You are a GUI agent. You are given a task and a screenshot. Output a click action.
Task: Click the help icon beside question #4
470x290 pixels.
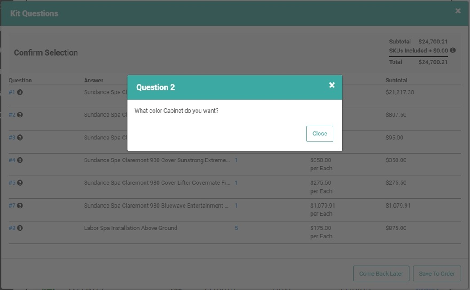pyautogui.click(x=20, y=160)
